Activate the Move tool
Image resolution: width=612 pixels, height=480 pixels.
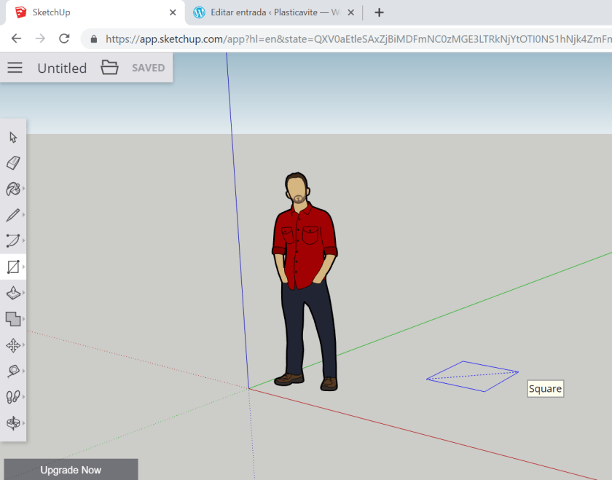click(13, 345)
